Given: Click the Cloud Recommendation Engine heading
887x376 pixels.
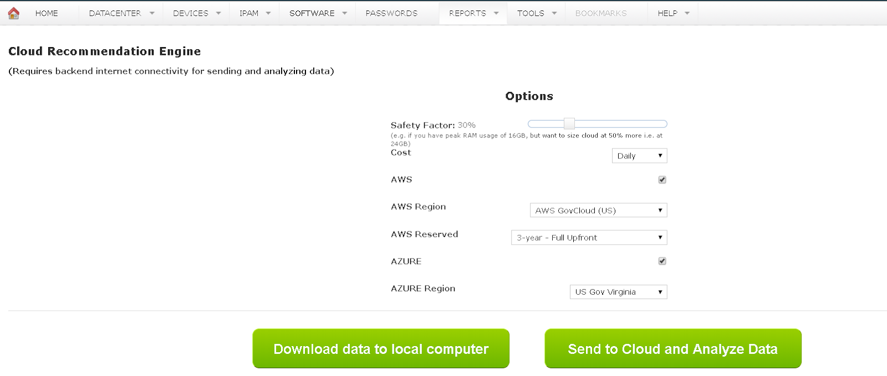Looking at the screenshot, I should 105,51.
